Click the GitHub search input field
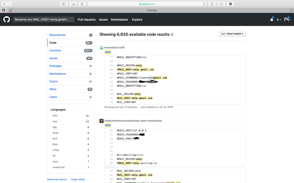The width and height of the screenshot is (294, 183). pos(41,20)
